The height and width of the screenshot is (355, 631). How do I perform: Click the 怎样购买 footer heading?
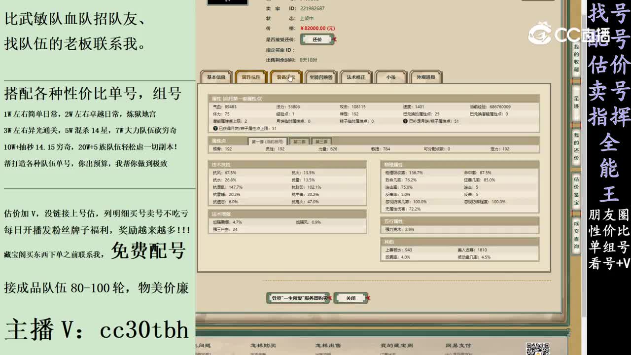pos(263,346)
